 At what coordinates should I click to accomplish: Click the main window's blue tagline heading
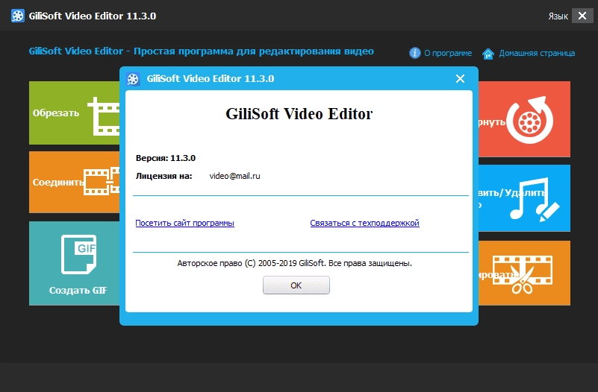pos(202,51)
